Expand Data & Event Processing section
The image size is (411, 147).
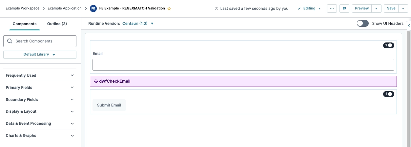(40, 123)
